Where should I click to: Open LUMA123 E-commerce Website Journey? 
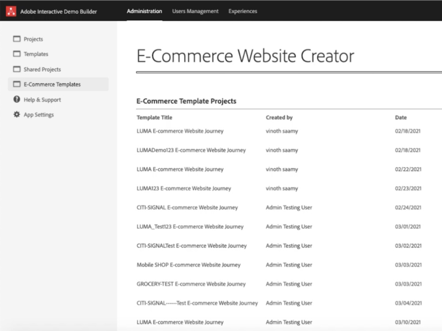[x=184, y=188]
